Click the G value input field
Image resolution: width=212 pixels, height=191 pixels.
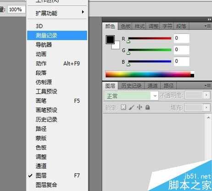[181, 50]
